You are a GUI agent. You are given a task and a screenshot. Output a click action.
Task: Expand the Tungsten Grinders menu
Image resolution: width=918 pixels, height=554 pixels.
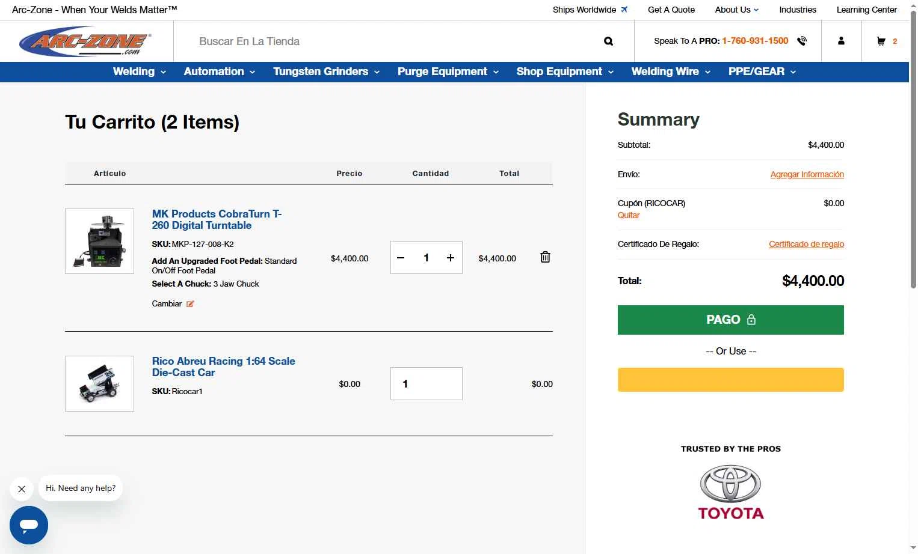click(327, 72)
